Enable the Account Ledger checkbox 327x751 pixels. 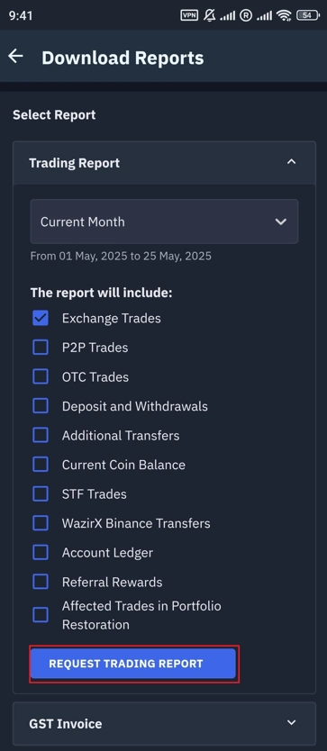(x=41, y=553)
